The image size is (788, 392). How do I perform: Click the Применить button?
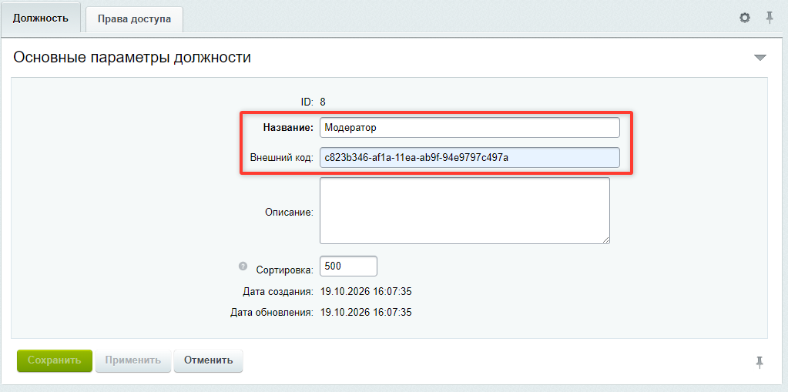click(x=133, y=360)
